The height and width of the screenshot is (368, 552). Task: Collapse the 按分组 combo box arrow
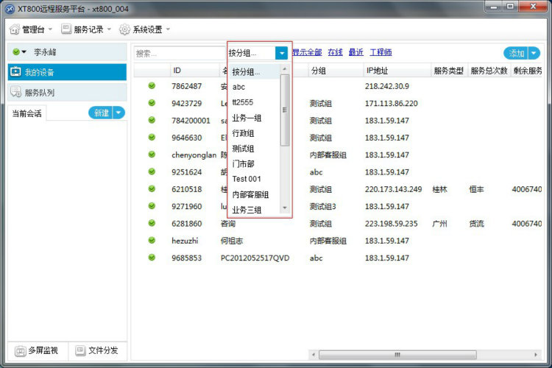282,53
